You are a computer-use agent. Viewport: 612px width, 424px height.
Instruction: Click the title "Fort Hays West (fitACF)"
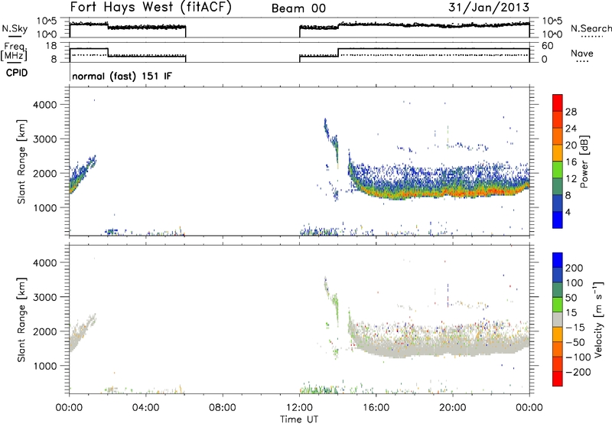(x=151, y=7)
